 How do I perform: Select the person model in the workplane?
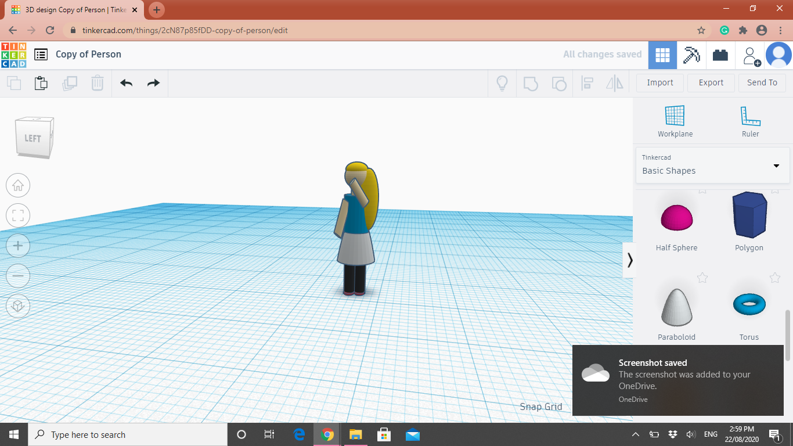pyautogui.click(x=356, y=229)
